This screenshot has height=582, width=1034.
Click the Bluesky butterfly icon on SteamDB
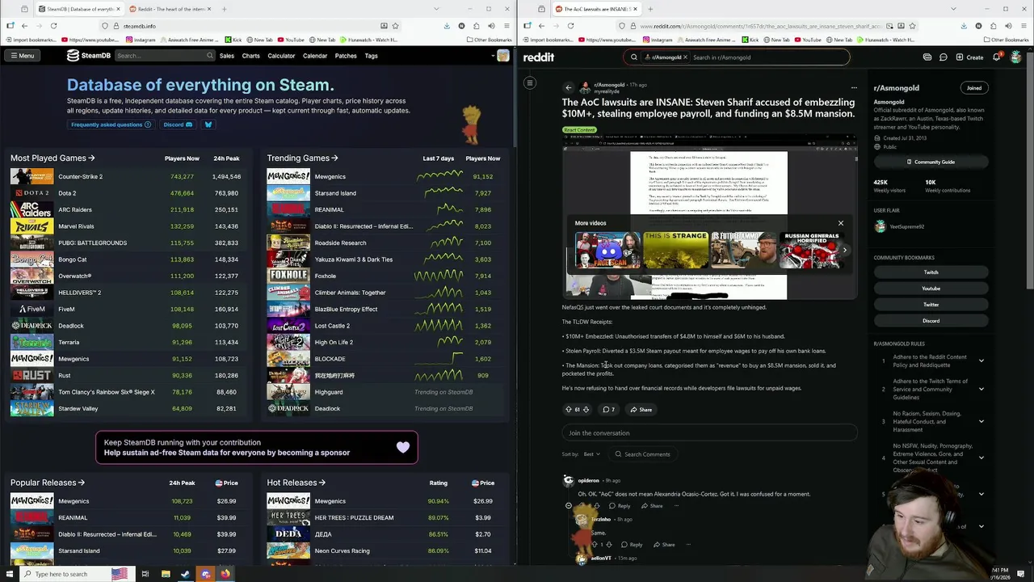coord(208,124)
